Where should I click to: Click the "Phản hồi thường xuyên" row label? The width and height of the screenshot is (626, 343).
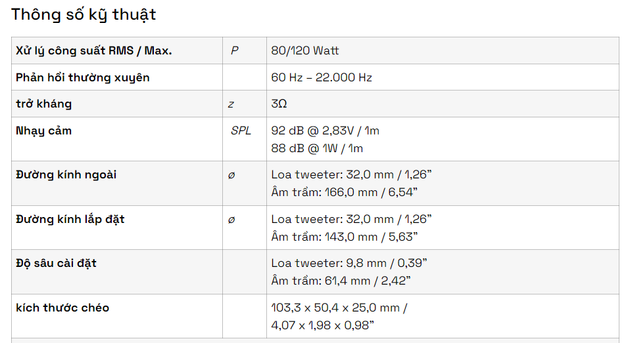83,77
